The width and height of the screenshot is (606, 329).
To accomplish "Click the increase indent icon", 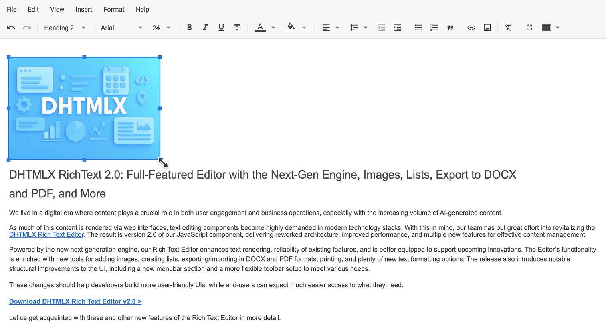I will pos(397,27).
